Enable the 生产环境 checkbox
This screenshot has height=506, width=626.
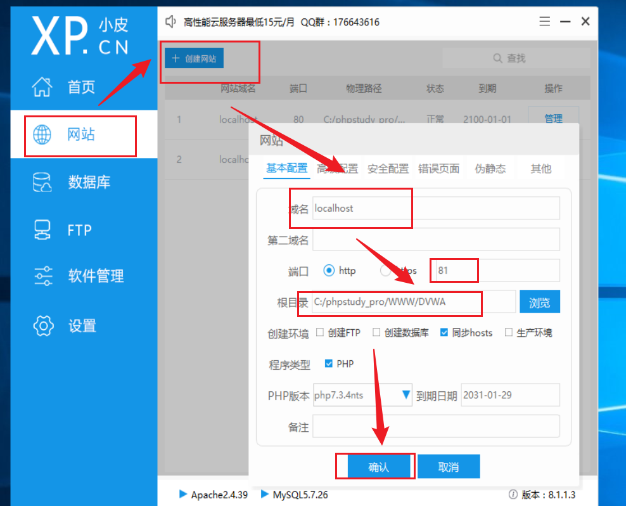tap(509, 332)
